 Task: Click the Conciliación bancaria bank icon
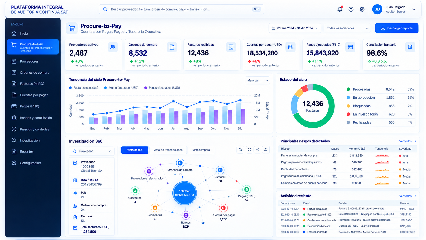(x=410, y=47)
